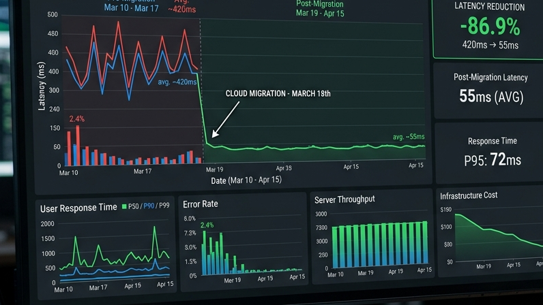
Task: Click the 7300 axis value in Server Throughput
Action: tap(321, 227)
